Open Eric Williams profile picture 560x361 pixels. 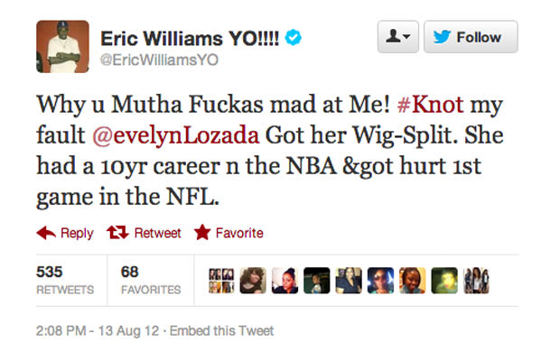pyautogui.click(x=62, y=46)
